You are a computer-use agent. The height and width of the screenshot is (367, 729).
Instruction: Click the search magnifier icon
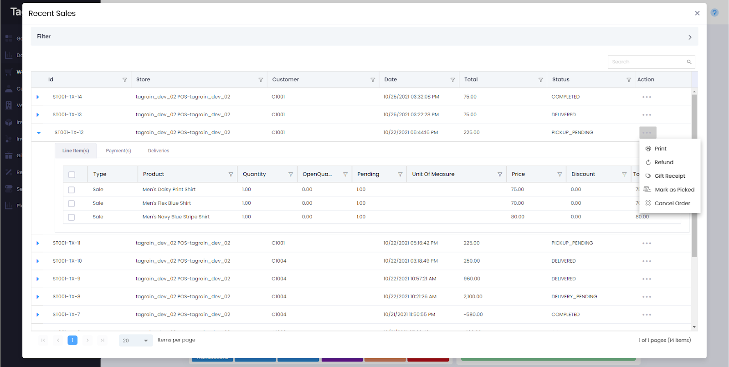point(689,62)
